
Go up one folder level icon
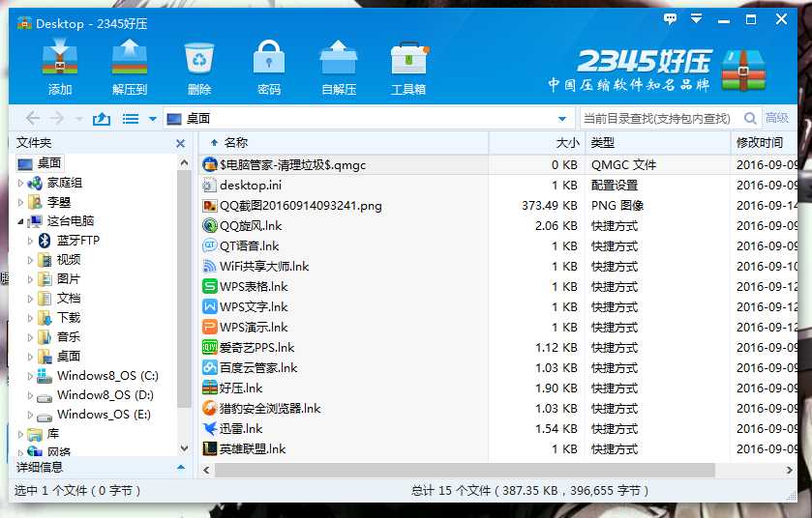pyautogui.click(x=102, y=119)
